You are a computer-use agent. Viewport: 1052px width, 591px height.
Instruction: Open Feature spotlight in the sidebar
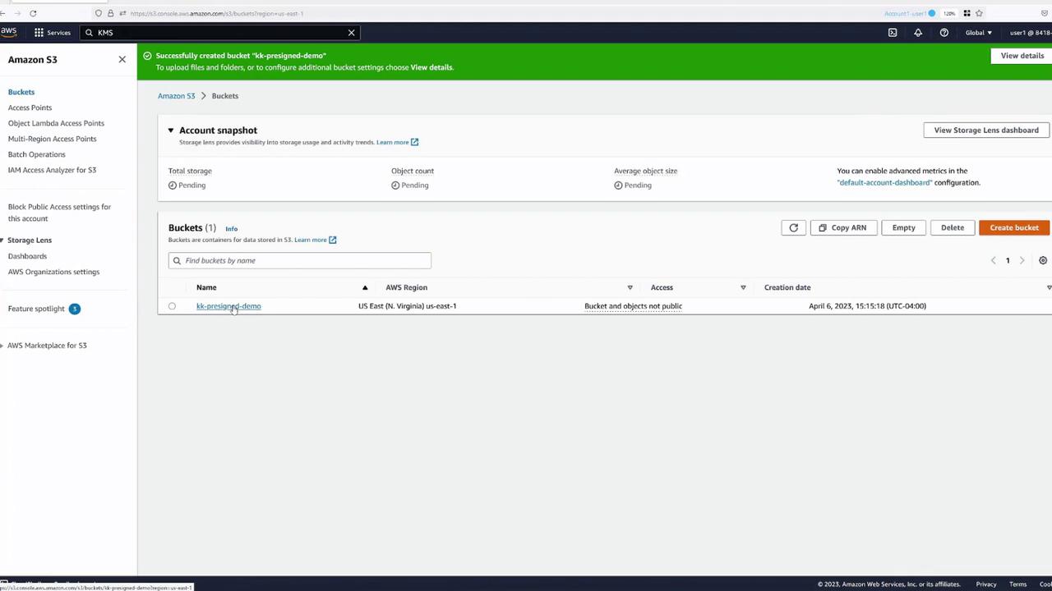coord(36,309)
